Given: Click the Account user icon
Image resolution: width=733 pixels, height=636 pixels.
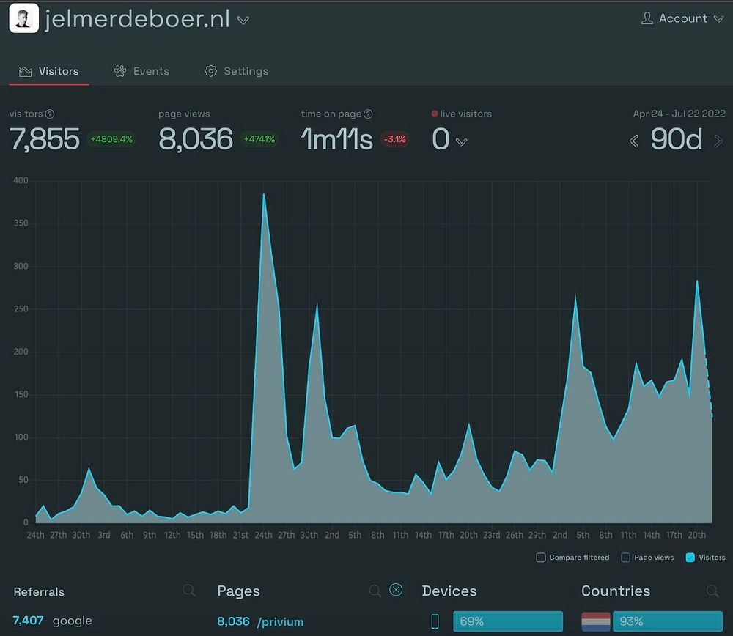Looking at the screenshot, I should [x=647, y=18].
